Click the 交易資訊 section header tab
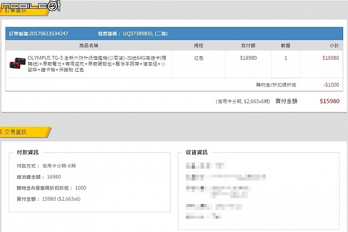Viewport: 348px width, 232px height. click(25, 132)
